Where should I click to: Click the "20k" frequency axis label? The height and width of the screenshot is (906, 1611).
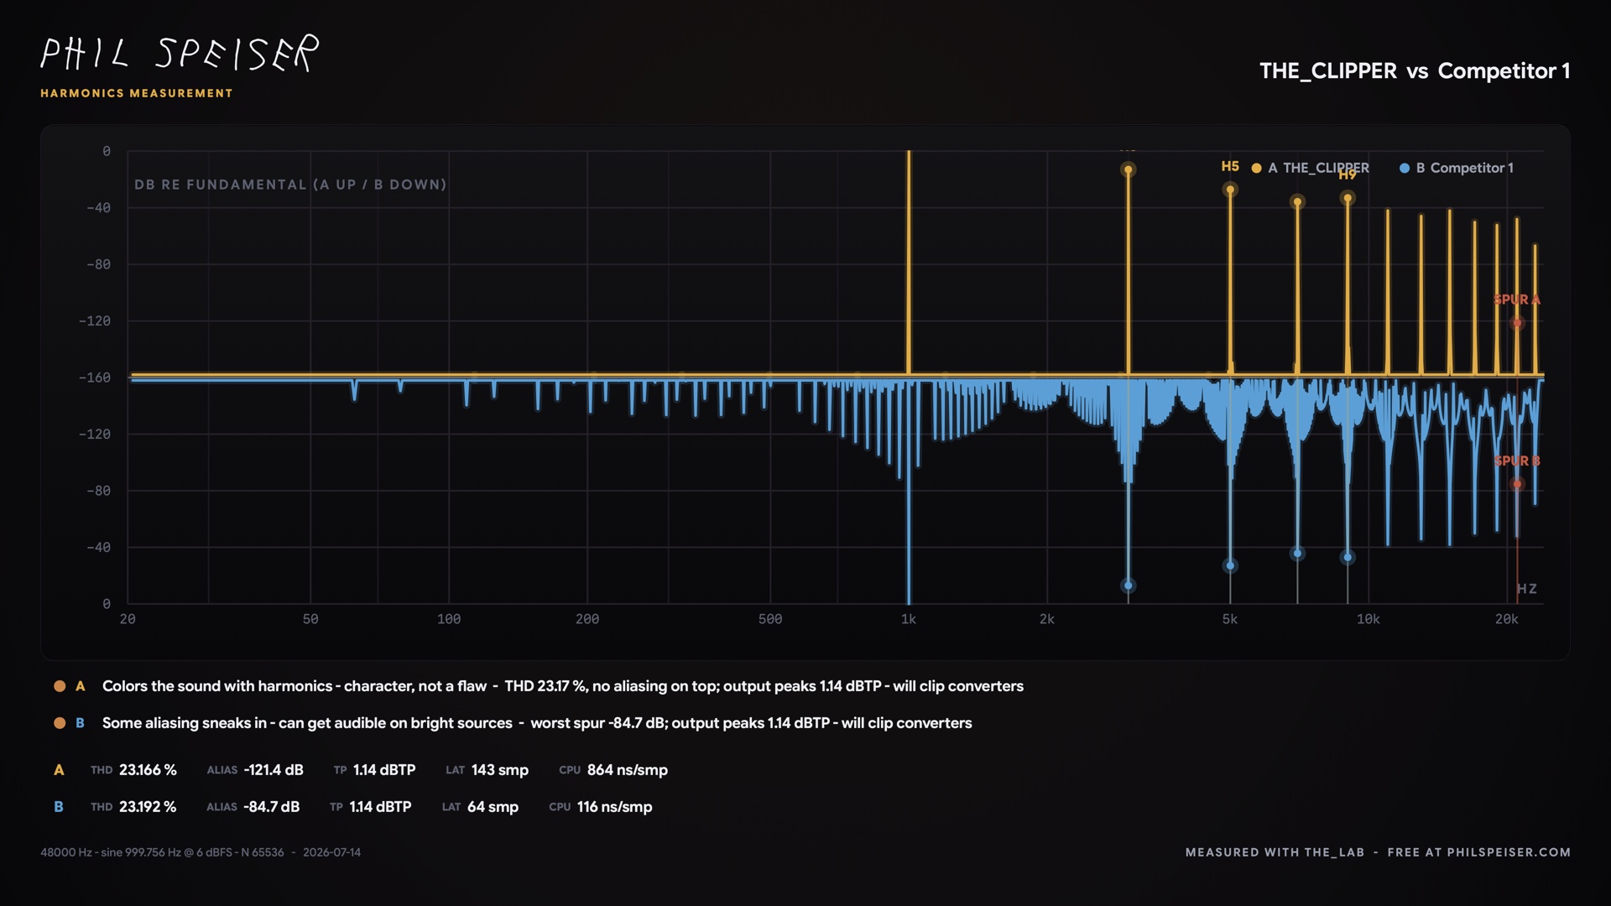click(x=1507, y=619)
